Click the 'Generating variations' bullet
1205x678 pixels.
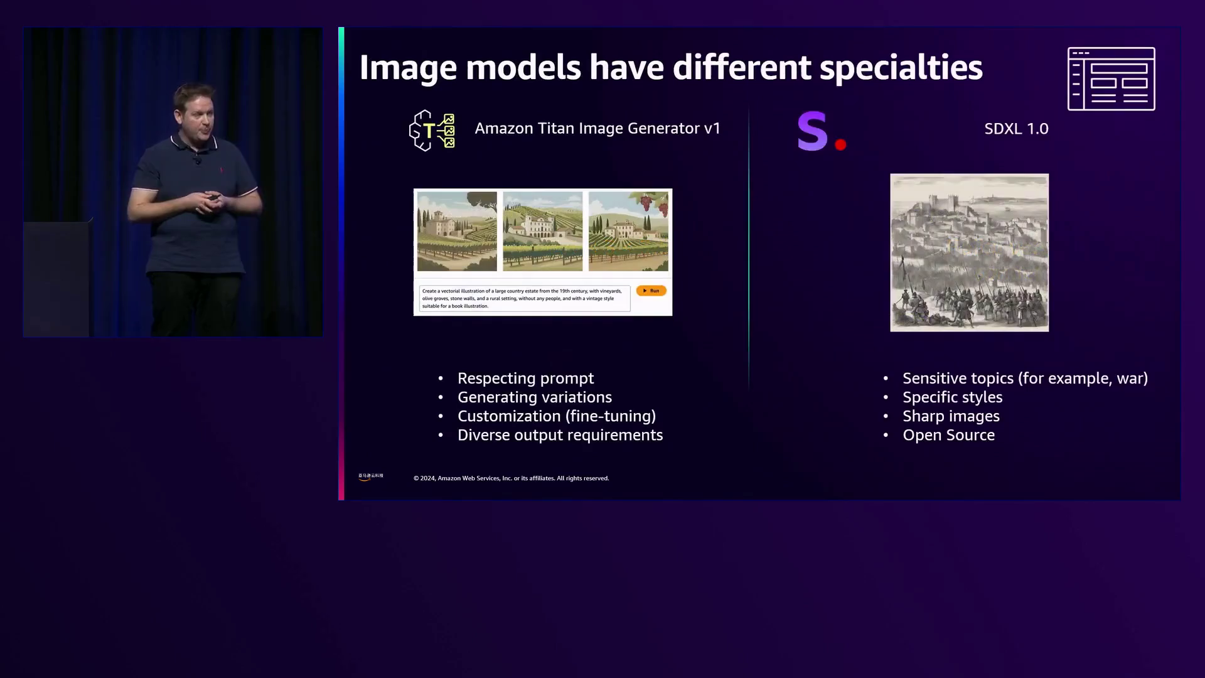click(x=534, y=397)
